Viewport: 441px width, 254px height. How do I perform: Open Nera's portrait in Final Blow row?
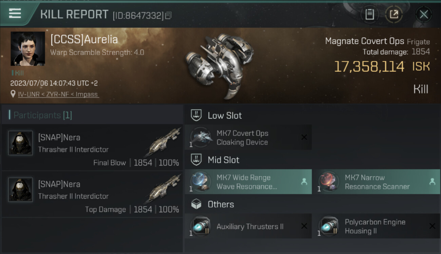click(20, 143)
